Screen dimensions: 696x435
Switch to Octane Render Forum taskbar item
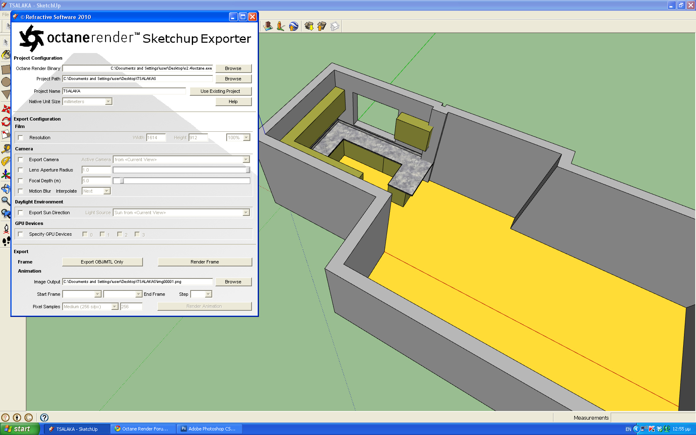143,429
